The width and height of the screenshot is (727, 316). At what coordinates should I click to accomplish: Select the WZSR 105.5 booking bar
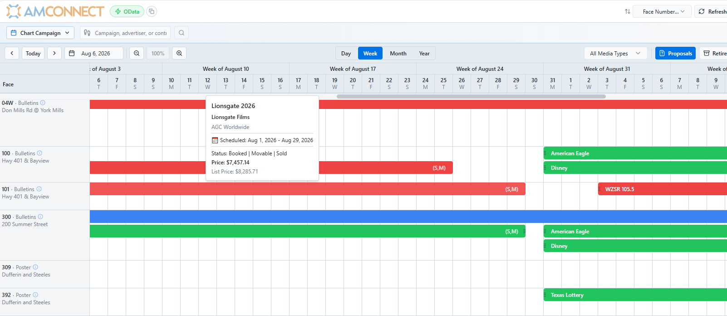(663, 189)
